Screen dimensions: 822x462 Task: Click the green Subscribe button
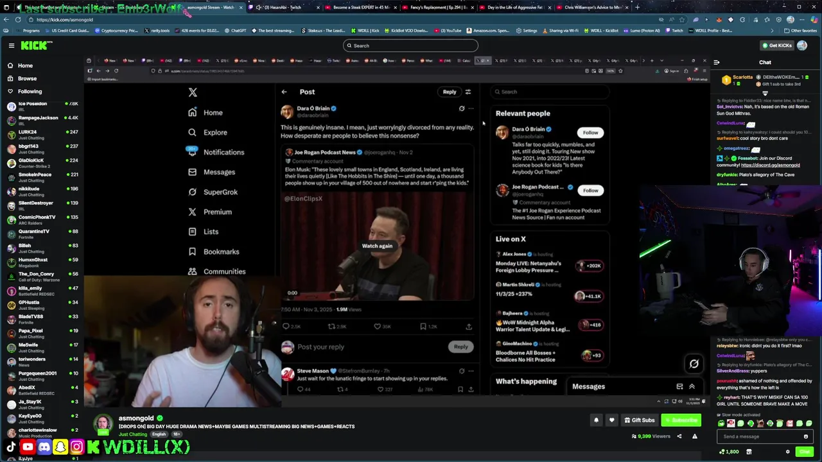pos(681,420)
